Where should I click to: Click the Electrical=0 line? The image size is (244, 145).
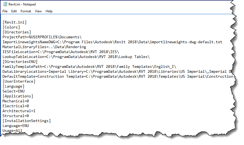click(x=16, y=106)
